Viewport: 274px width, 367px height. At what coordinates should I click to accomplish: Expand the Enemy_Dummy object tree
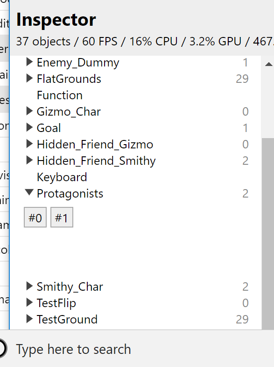[29, 62]
